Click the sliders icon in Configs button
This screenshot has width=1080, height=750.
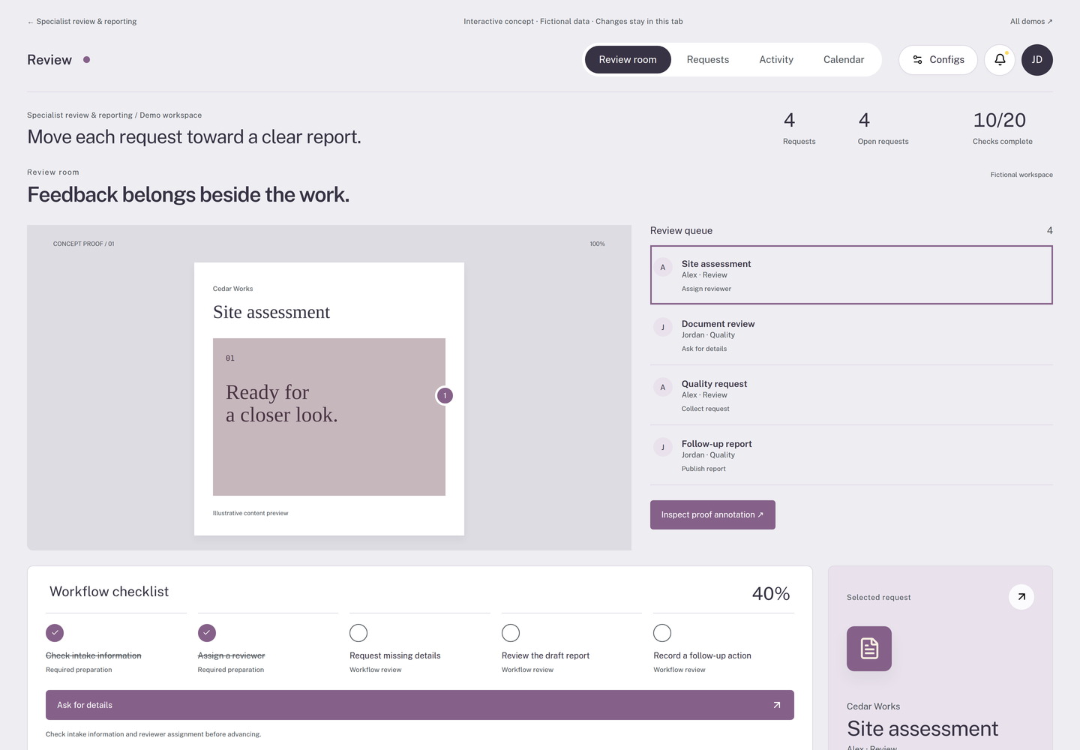(x=917, y=60)
